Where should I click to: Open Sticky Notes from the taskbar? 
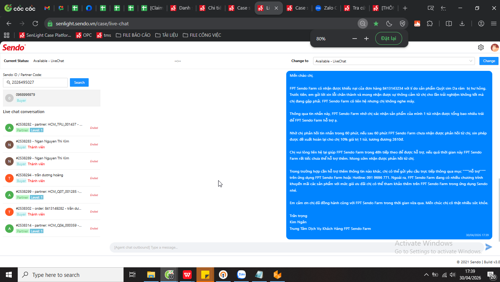click(205, 275)
